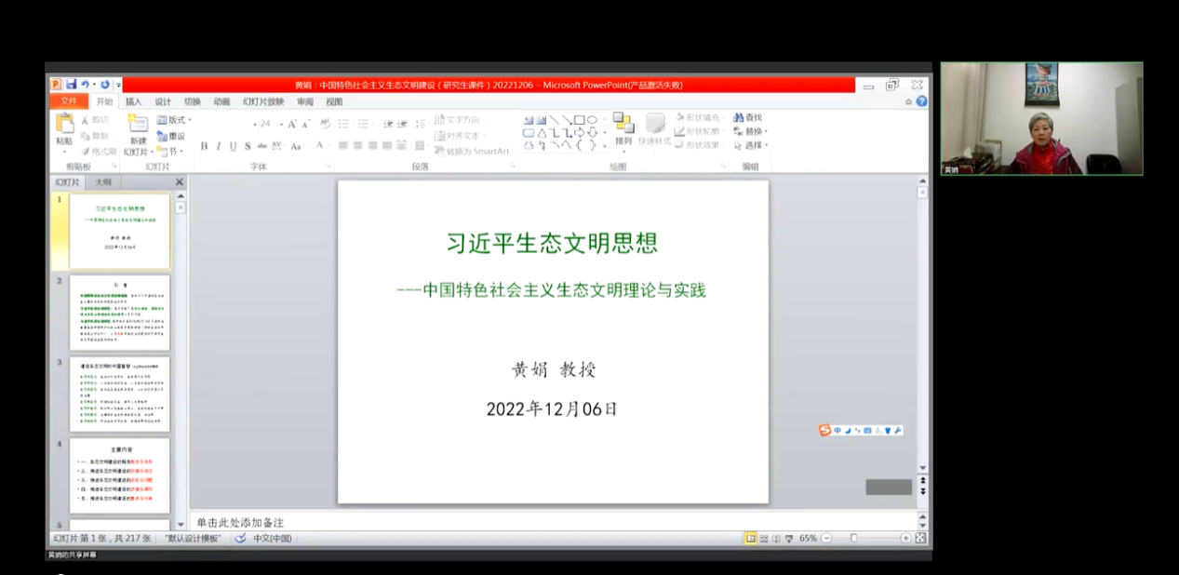Toggle Italic text formatting
This screenshot has width=1179, height=575.
(x=219, y=146)
